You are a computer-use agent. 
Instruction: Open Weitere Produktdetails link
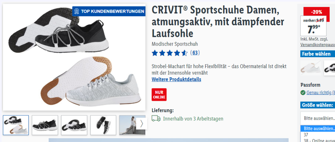click(x=176, y=79)
